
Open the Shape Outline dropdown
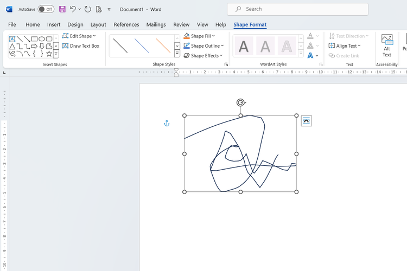tap(203, 46)
